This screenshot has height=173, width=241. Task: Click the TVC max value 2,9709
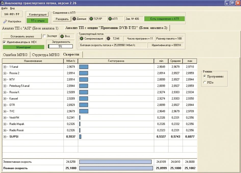[x=190, y=111]
